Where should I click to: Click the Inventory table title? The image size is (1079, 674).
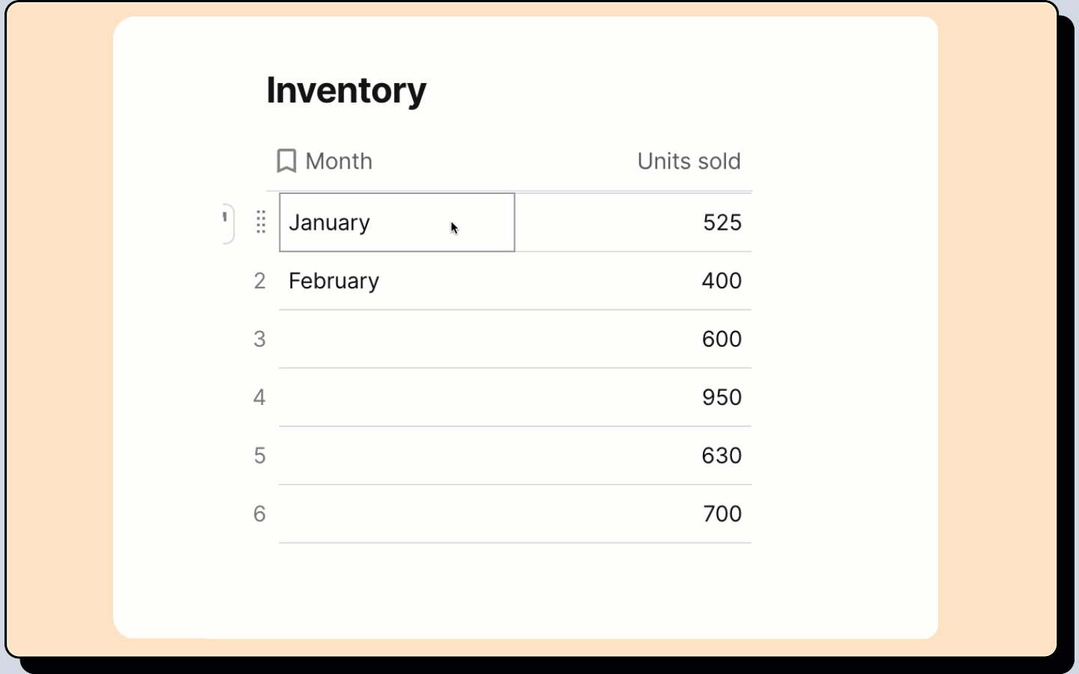346,91
